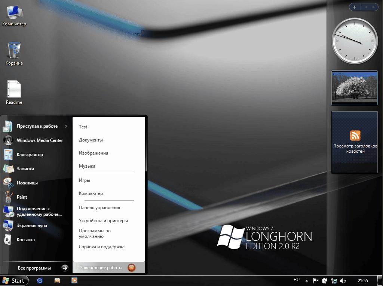The height and width of the screenshot is (286, 383).
Task: Switch the RU input language indicator
Action: (x=297, y=280)
